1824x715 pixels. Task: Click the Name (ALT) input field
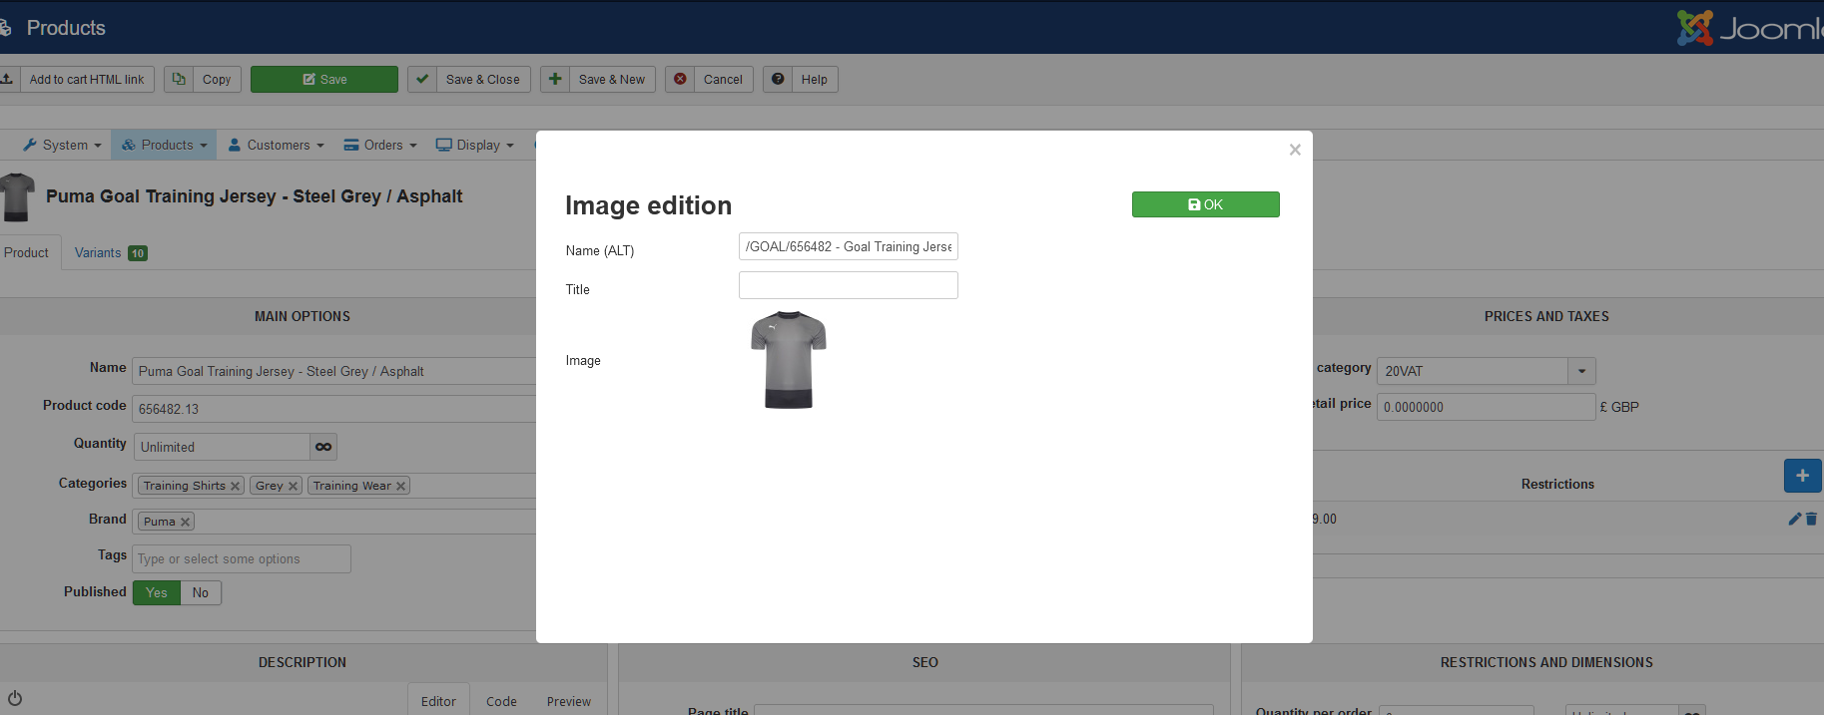click(848, 246)
